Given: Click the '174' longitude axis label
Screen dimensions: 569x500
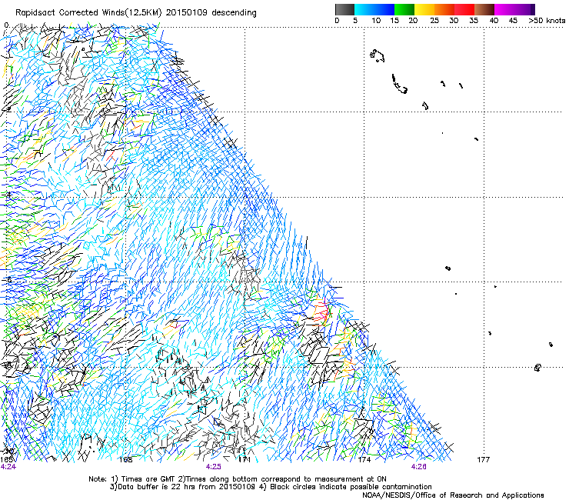Looking at the screenshot, I should click(364, 460).
